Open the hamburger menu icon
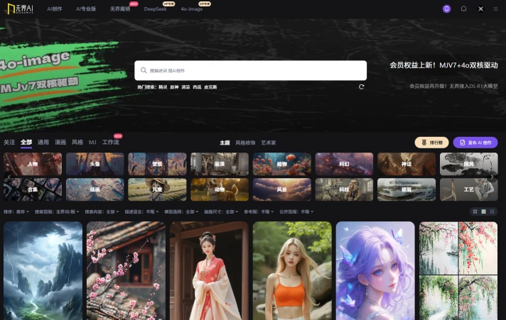The height and width of the screenshot is (320, 506). [x=495, y=9]
